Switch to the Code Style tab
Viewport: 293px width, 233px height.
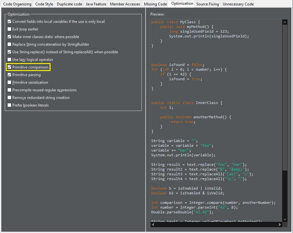coord(44,4)
